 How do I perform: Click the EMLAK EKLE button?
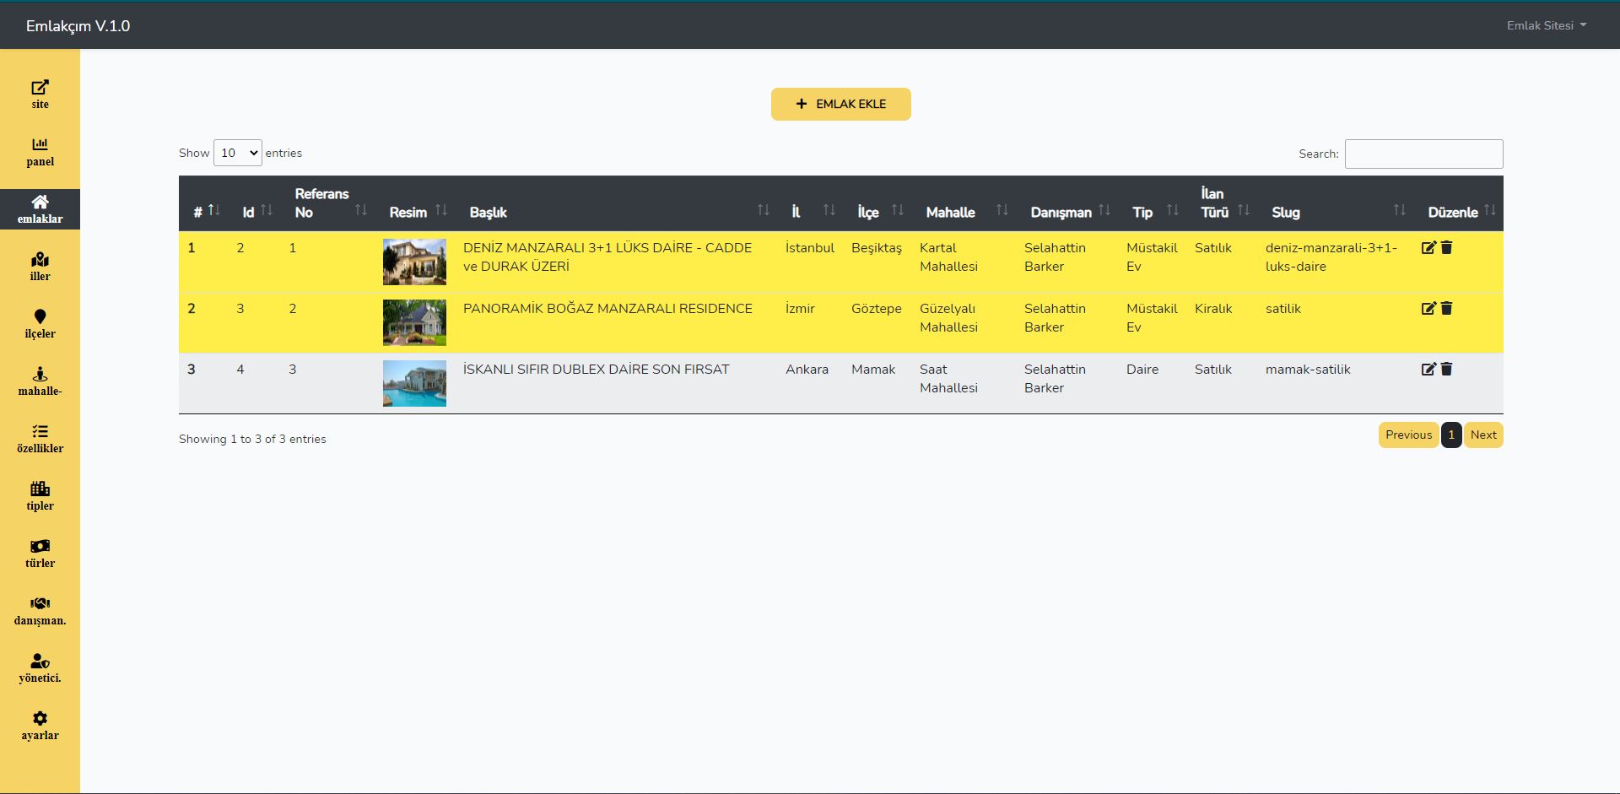pyautogui.click(x=840, y=104)
